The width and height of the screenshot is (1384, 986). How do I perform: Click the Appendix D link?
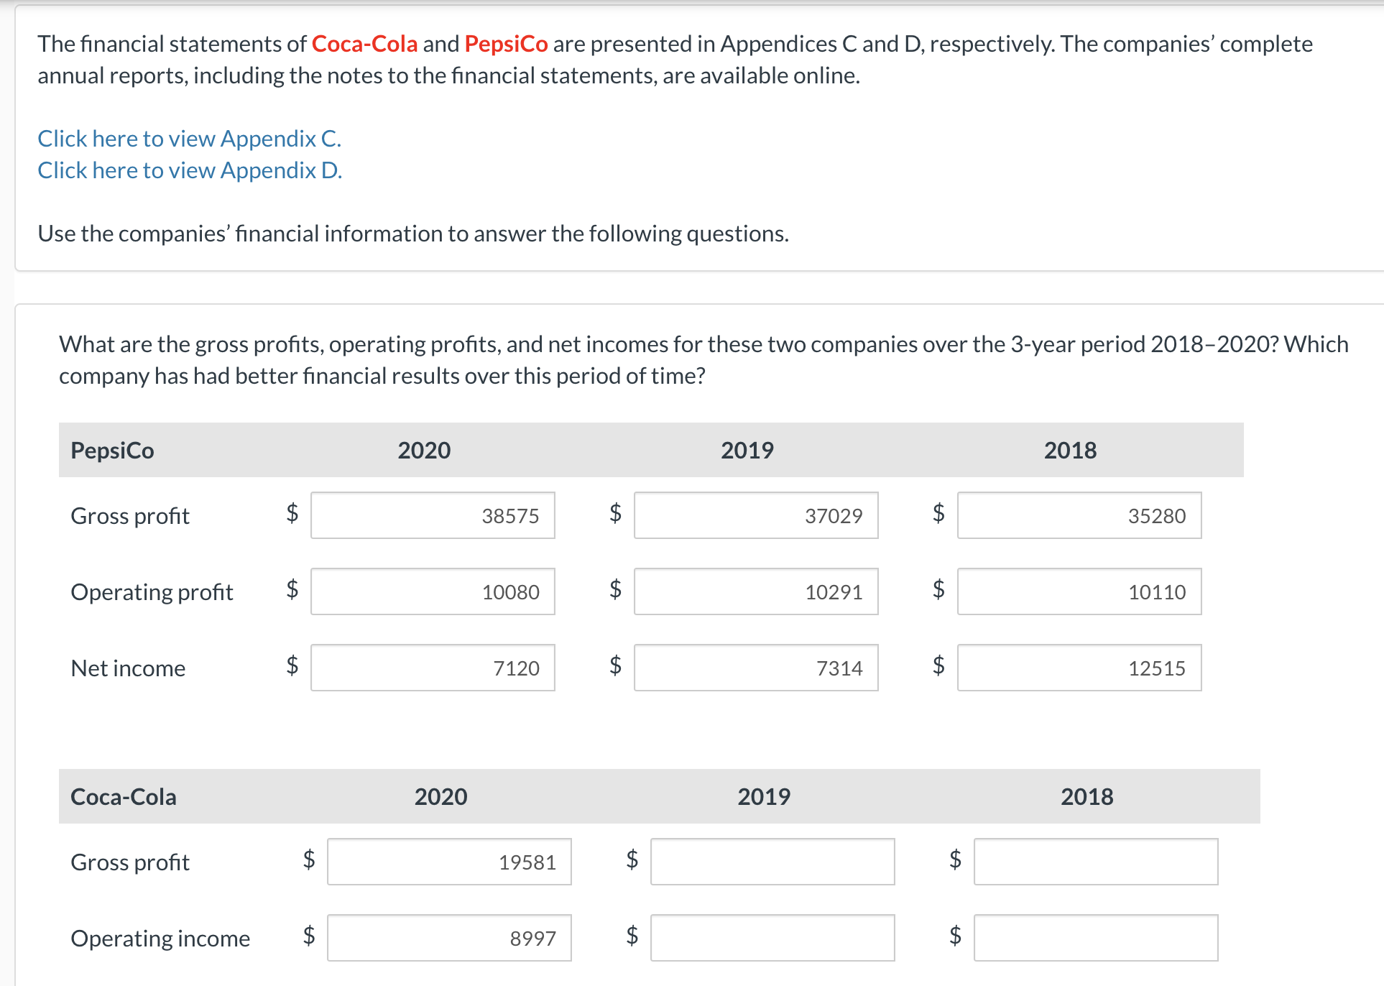(189, 170)
